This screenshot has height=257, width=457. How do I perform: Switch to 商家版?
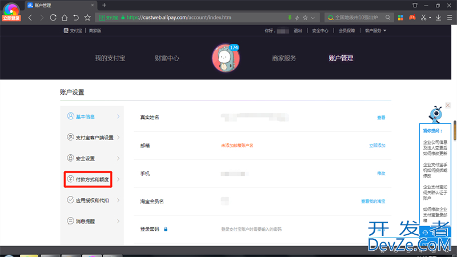tap(95, 31)
